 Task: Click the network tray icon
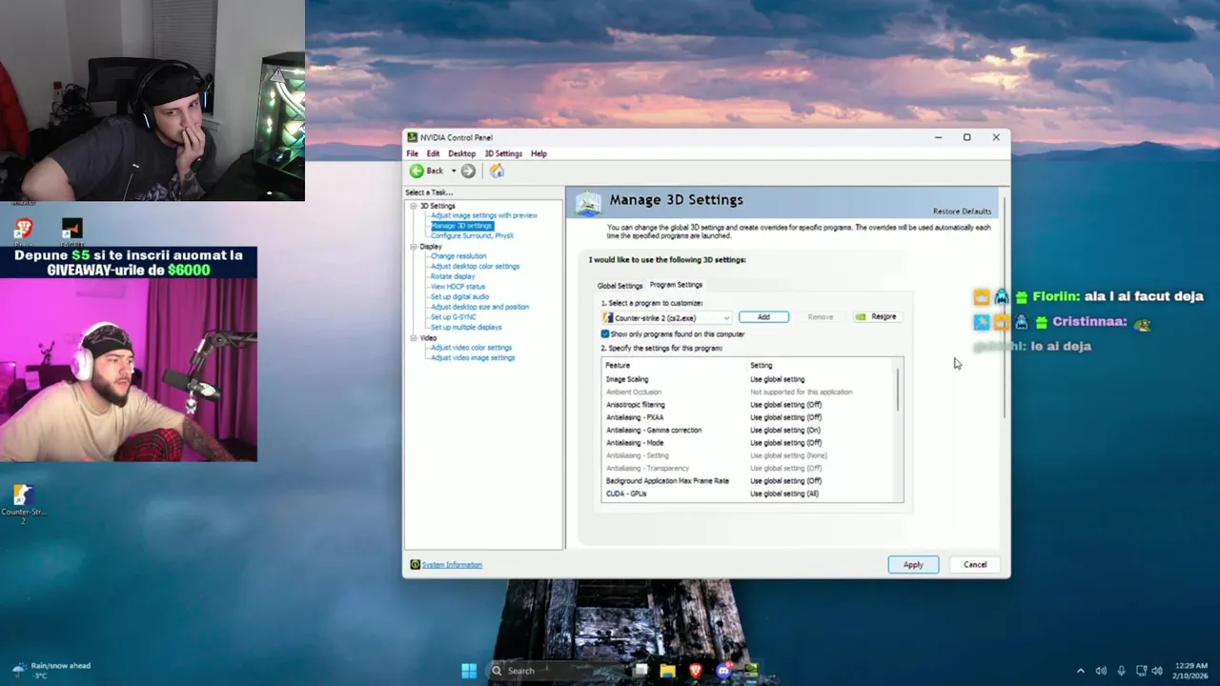point(1141,671)
